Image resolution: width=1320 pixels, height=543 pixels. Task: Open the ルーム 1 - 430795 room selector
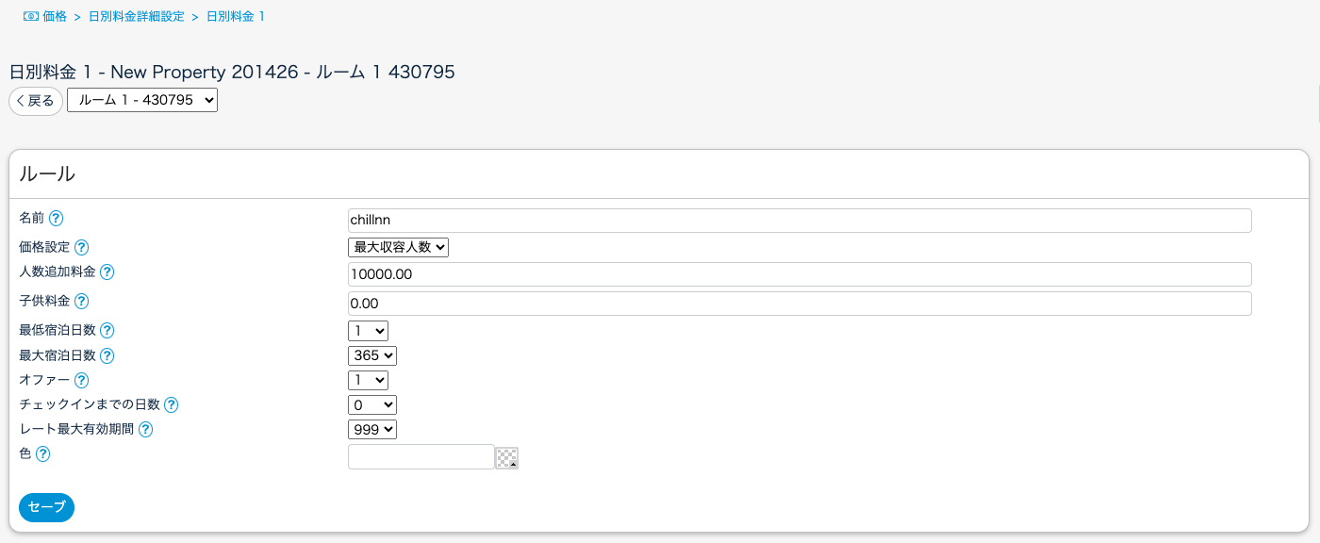click(142, 100)
